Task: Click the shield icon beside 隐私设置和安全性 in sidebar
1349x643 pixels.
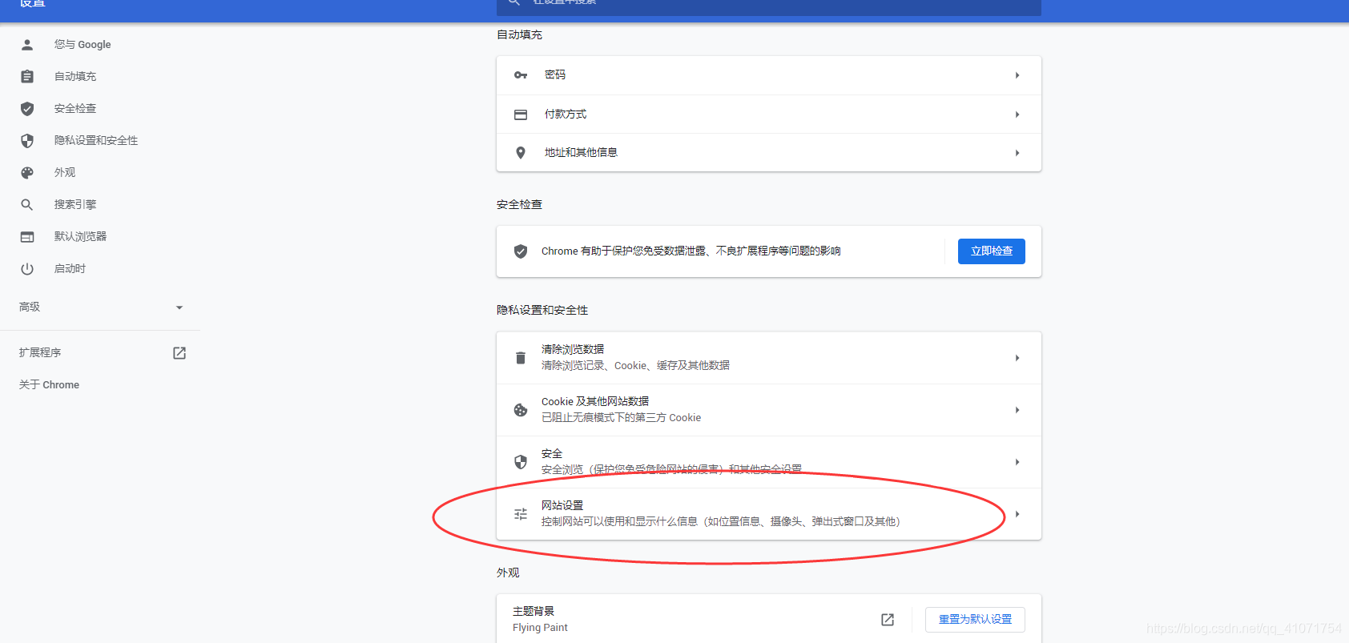Action: coord(27,141)
